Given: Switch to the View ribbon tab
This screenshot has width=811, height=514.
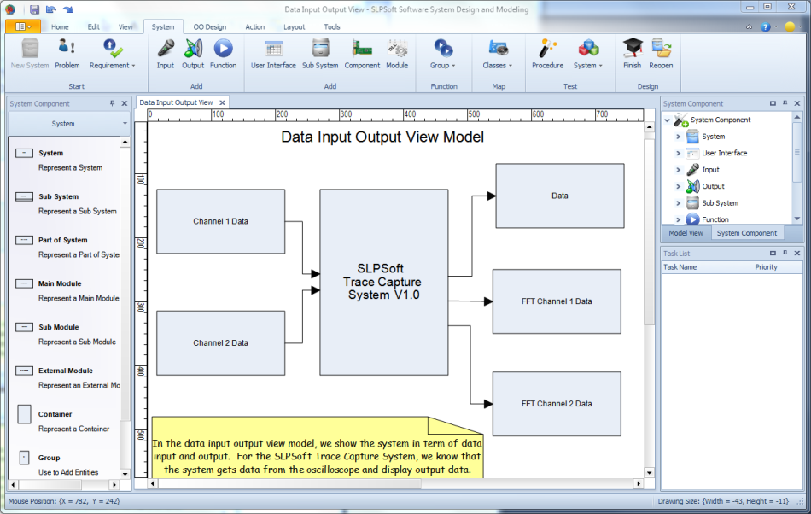Looking at the screenshot, I should click(125, 26).
